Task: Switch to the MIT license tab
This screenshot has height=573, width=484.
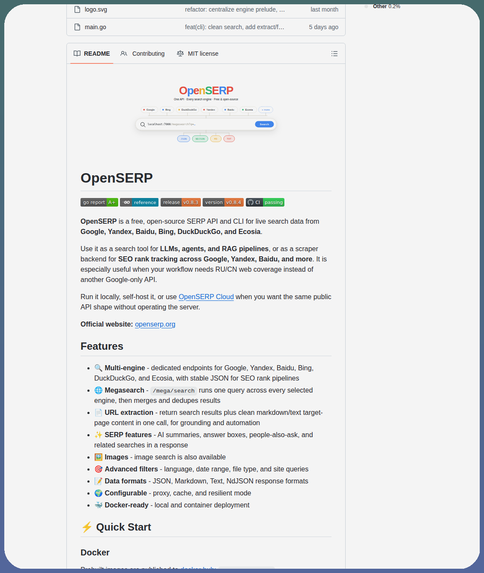Action: click(x=197, y=54)
